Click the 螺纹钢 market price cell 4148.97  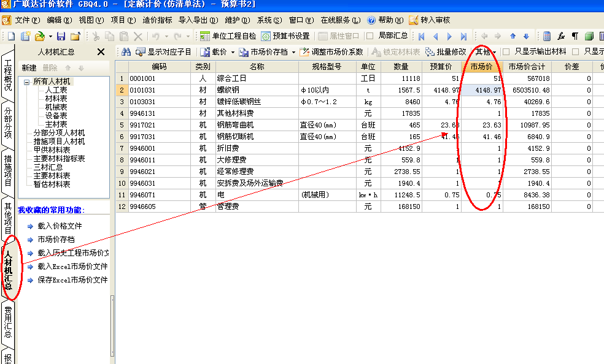click(482, 90)
